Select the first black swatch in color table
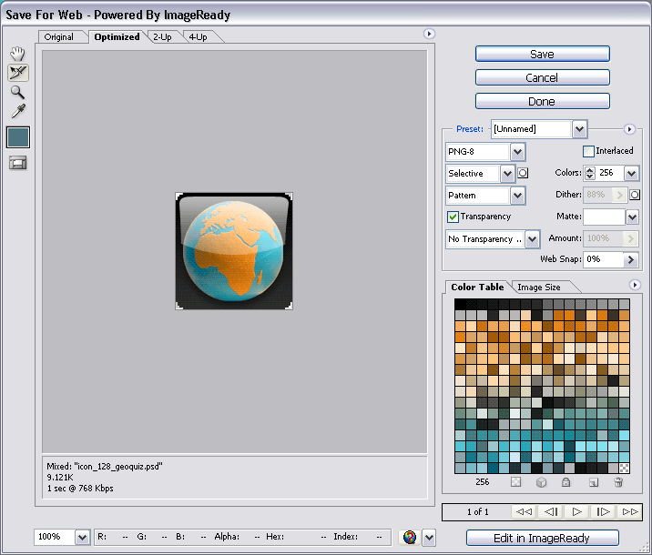 click(460, 304)
